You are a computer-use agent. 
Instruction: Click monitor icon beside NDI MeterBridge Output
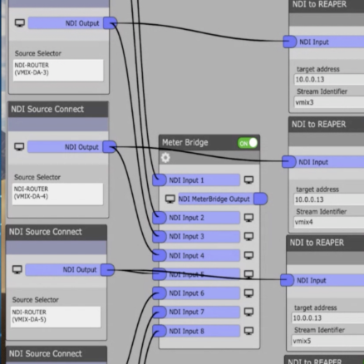[170, 199]
